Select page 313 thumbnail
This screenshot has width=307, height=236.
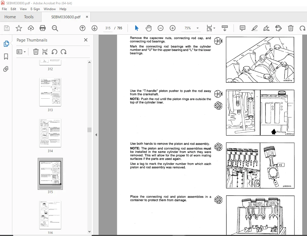[50, 92]
